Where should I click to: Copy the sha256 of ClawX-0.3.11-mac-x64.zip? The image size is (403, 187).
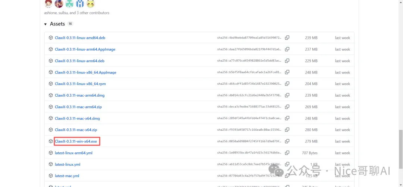(x=287, y=130)
